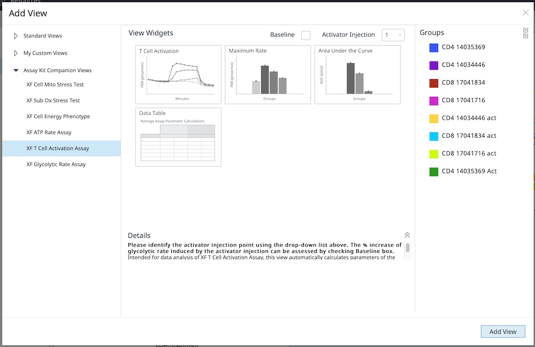Toggle the red CD8 17041834 group square
535x347 pixels.
point(434,83)
